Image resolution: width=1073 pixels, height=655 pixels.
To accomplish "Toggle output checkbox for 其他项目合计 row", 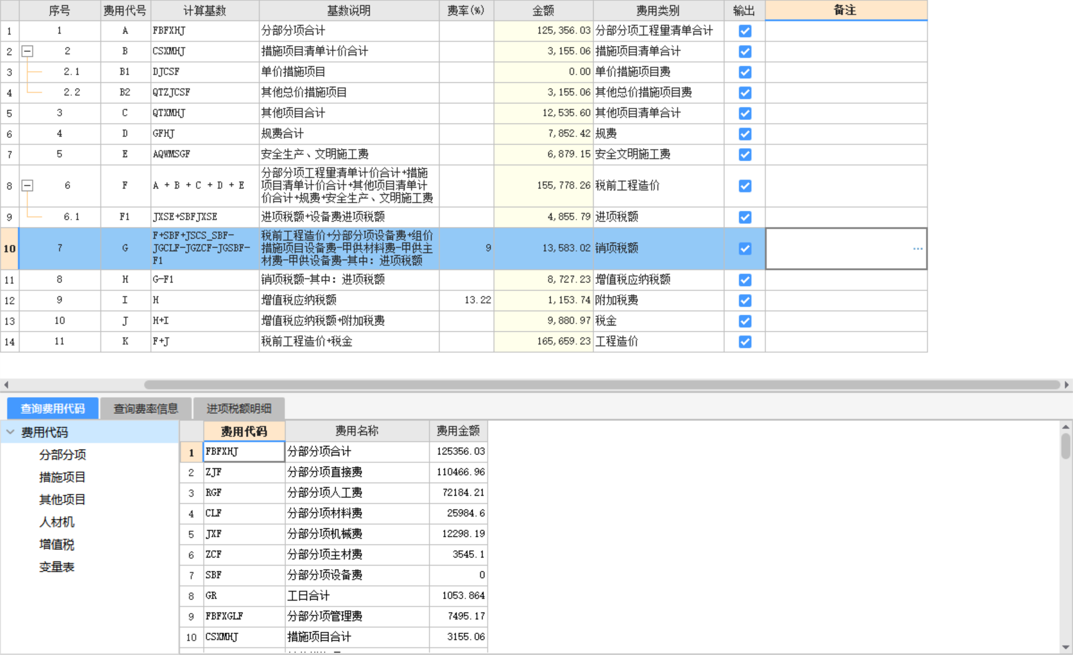I will point(745,113).
